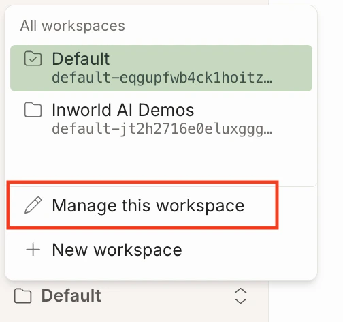The height and width of the screenshot is (322, 343).
Task: Click the bold Default workspace label at the bottom
Action: 71,295
